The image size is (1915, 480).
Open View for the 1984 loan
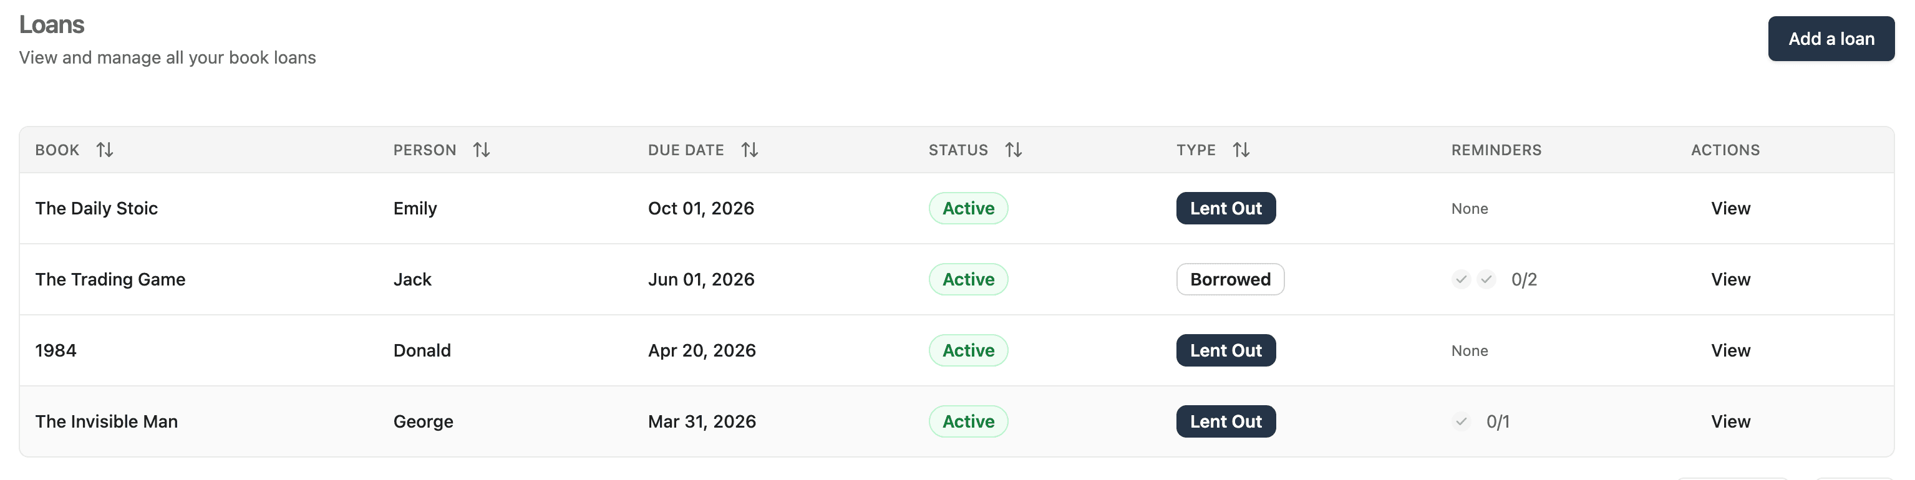(1730, 351)
